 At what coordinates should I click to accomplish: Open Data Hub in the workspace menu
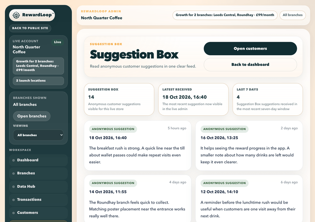click(x=38, y=186)
